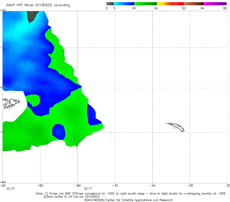Click the isolated blue oval in the green area
Image resolution: width=230 pixels, height=202 pixels.
59,132
